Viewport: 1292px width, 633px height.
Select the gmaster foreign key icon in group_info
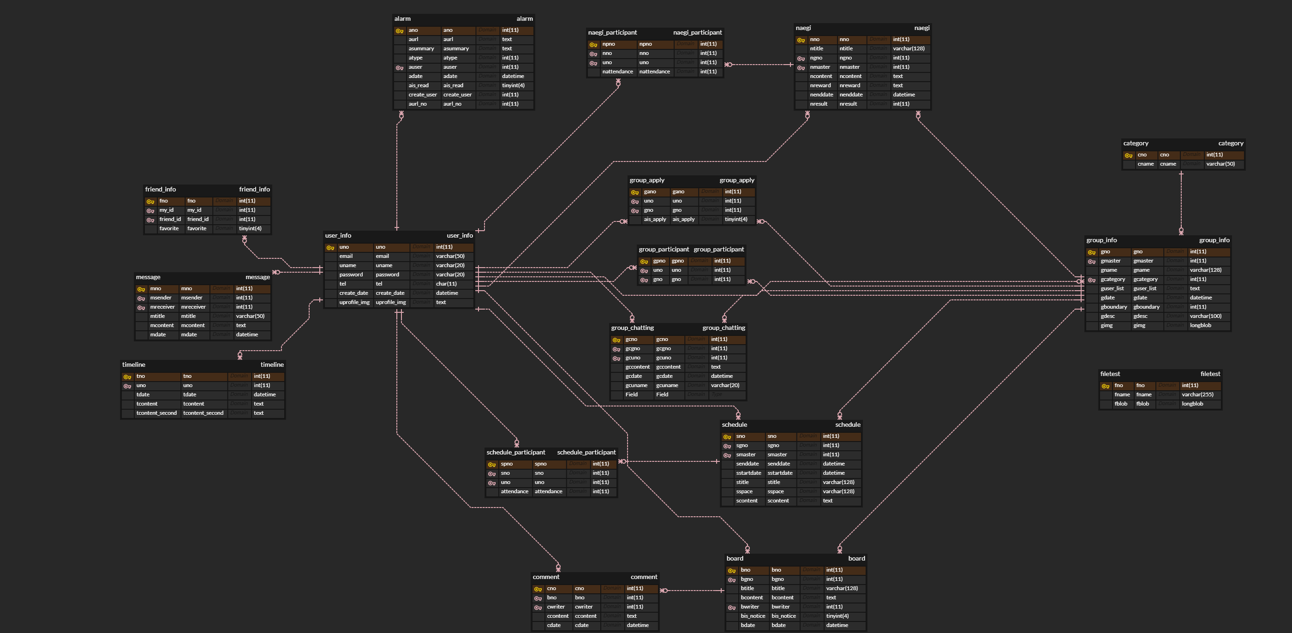click(1092, 262)
